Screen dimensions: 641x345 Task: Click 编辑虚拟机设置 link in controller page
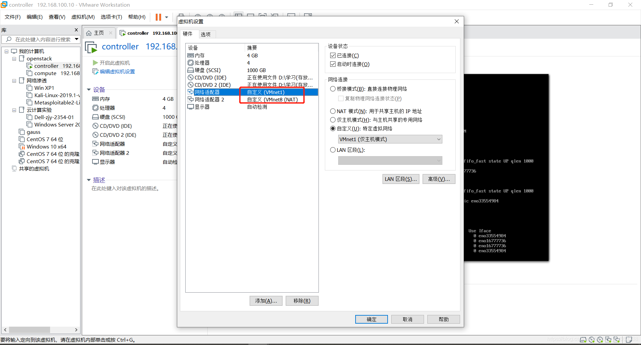[117, 72]
